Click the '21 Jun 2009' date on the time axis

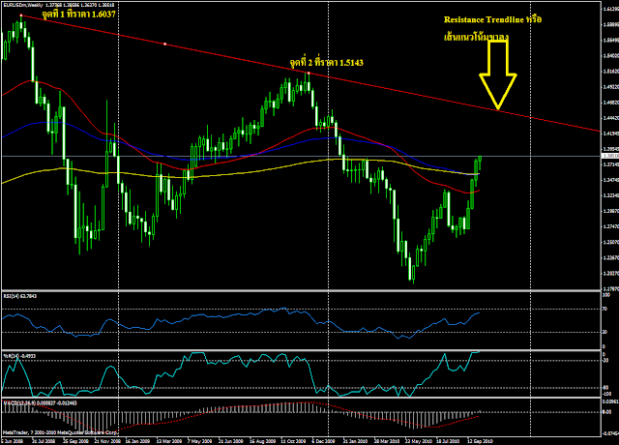(231, 441)
